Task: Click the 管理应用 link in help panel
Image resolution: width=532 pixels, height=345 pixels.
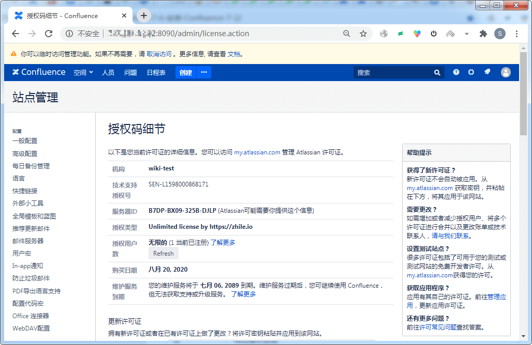Action: [497, 297]
